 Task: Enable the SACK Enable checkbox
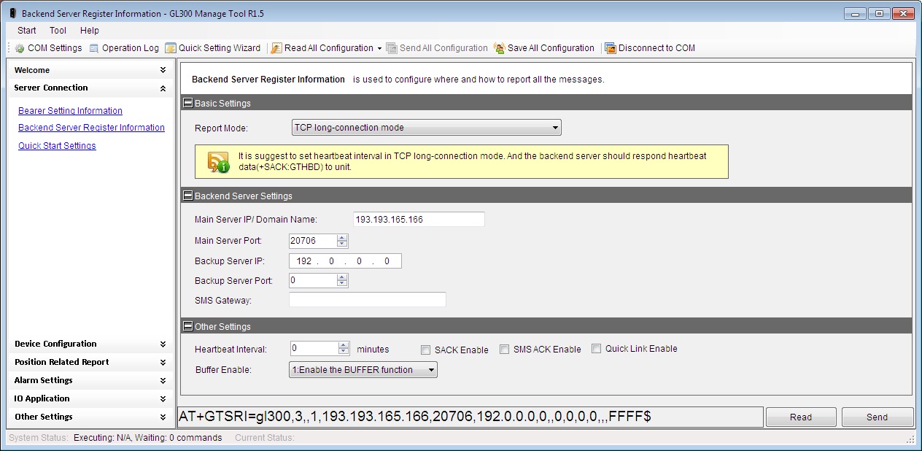click(426, 350)
